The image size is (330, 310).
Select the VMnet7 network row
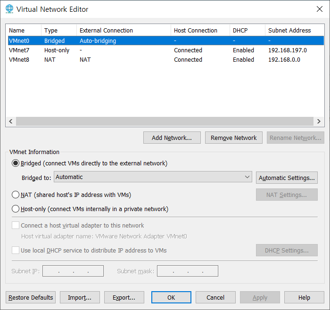[x=166, y=50]
